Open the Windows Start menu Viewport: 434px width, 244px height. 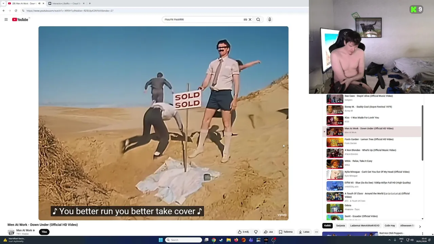coord(161,240)
